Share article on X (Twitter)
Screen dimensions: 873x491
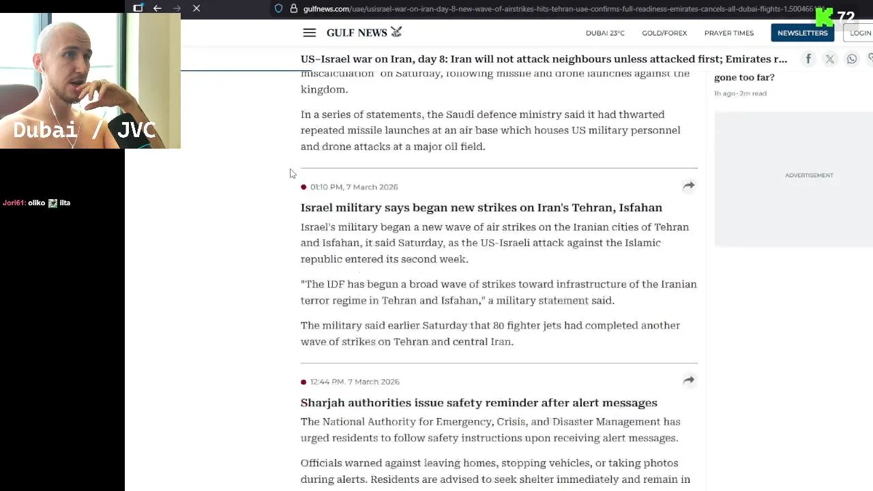pyautogui.click(x=830, y=59)
